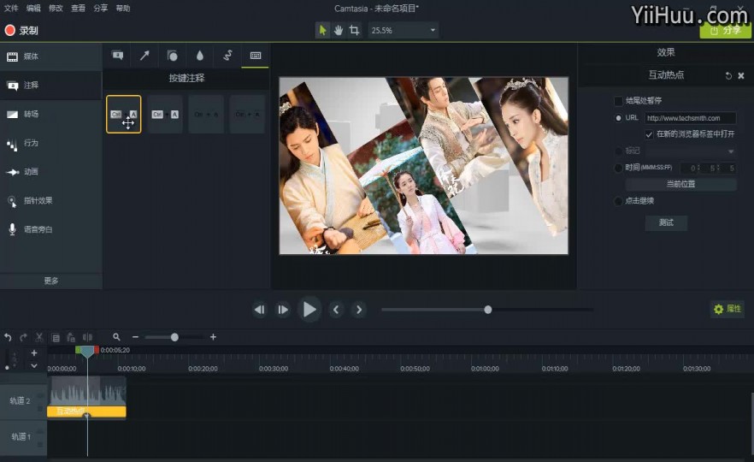The height and width of the screenshot is (462, 754).
Task: Select the 标记 marker radio button
Action: 618,151
